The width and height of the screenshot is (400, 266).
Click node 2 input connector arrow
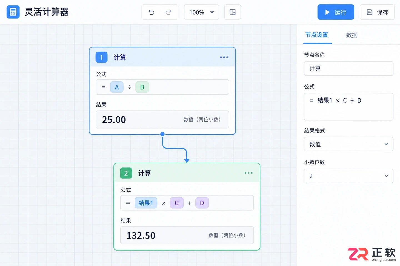187,160
